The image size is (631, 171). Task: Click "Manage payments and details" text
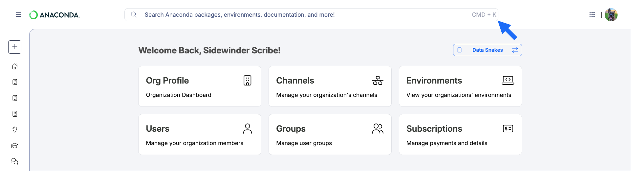(x=447, y=143)
